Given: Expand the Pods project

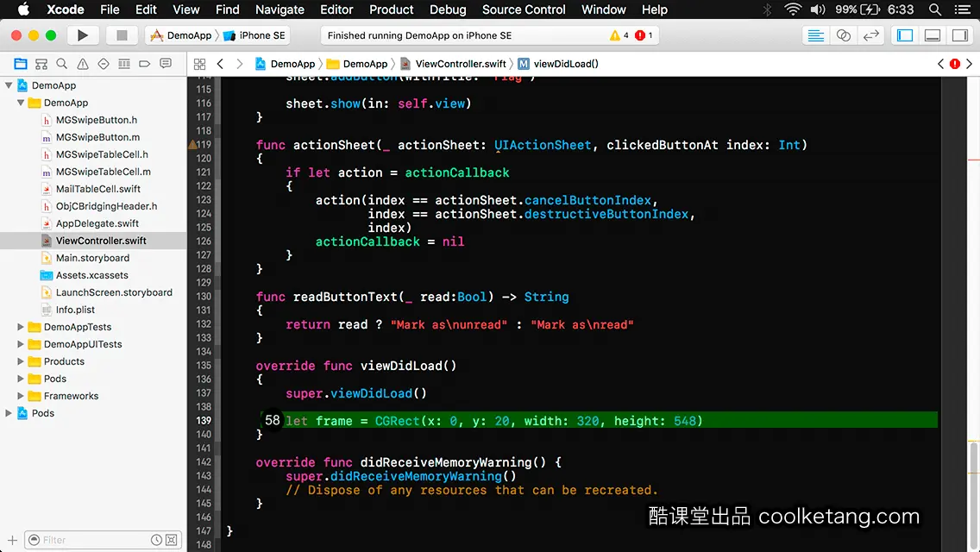Looking at the screenshot, I should pos(9,413).
